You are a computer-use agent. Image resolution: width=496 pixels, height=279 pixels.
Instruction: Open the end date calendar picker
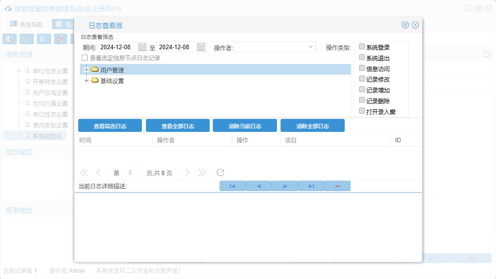[201, 47]
